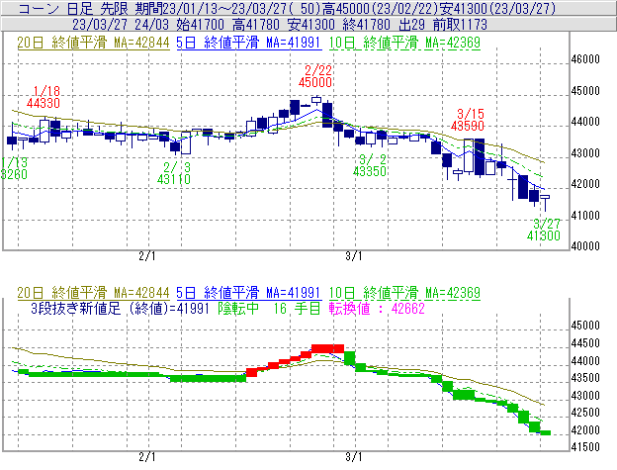The height and width of the screenshot is (470, 617).
Task: Click the 前取1173 value in the header
Action: [460, 25]
